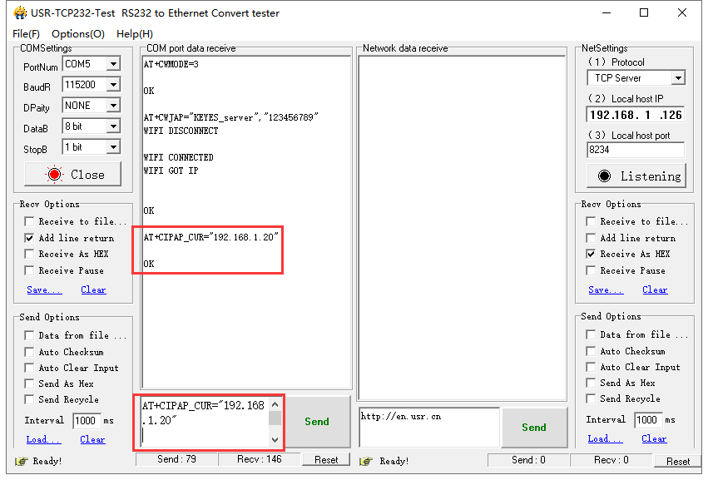
Task: Expand the DPaity NONE dropdown
Action: (113, 105)
